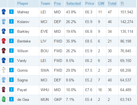Sort the table by the Total column
The height and width of the screenshot is (105, 137).
pyautogui.click(x=112, y=4)
